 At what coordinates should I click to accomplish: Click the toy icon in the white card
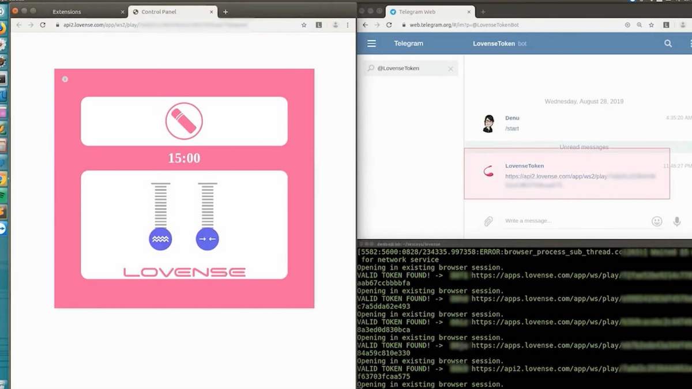[184, 121]
